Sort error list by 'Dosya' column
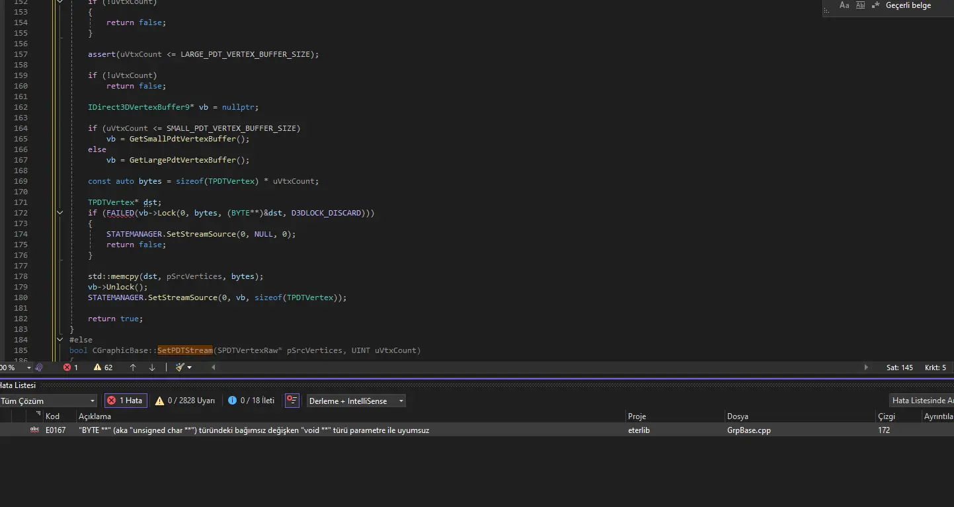The image size is (954, 507). click(737, 416)
